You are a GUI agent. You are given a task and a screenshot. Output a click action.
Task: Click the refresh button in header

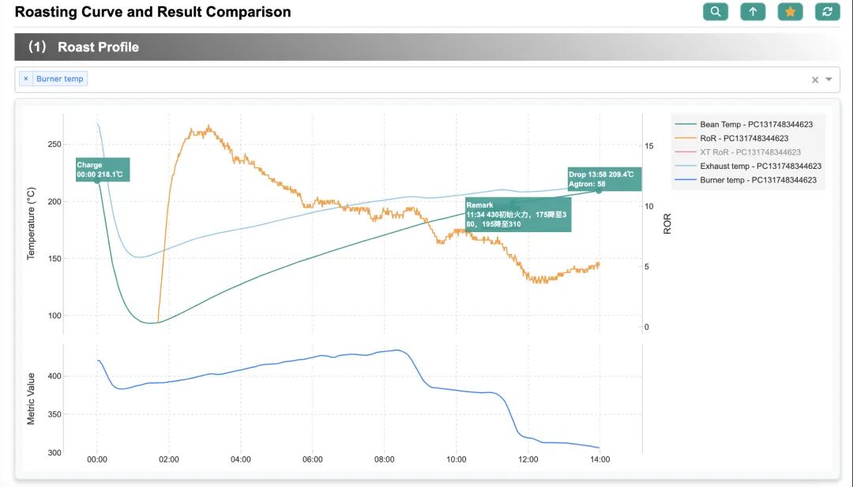[828, 11]
